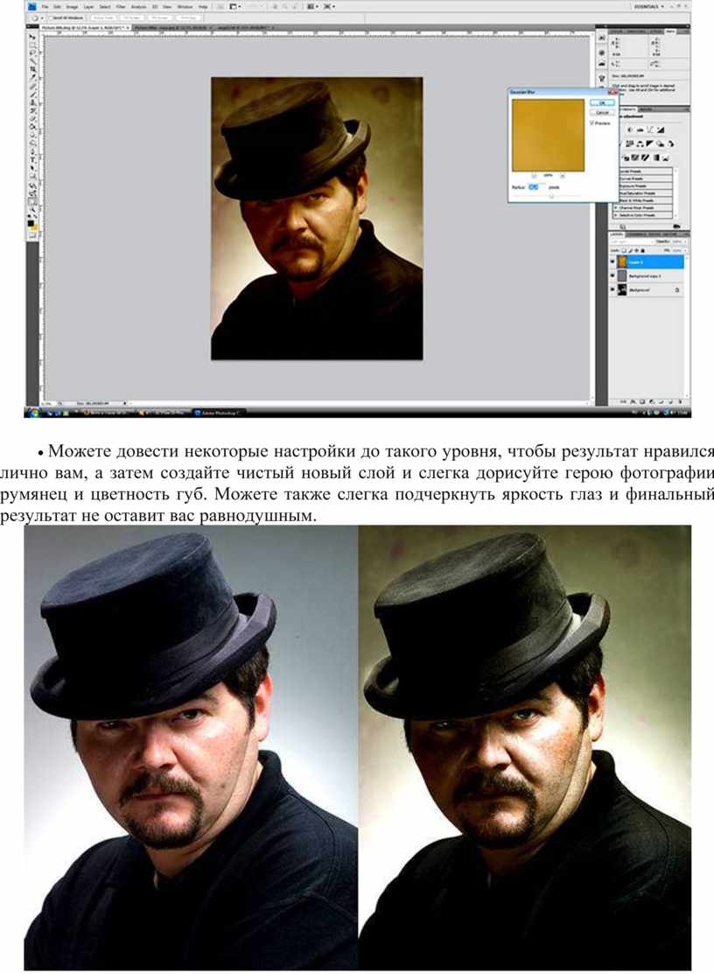Screen dimensions: 714x974
Task: Click Cancel in the Gaussian Blur dialog
Action: click(601, 112)
